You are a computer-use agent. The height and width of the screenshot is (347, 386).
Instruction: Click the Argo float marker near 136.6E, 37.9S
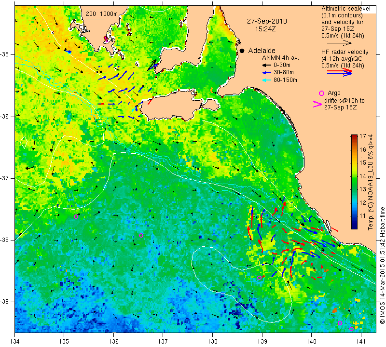click(141, 235)
